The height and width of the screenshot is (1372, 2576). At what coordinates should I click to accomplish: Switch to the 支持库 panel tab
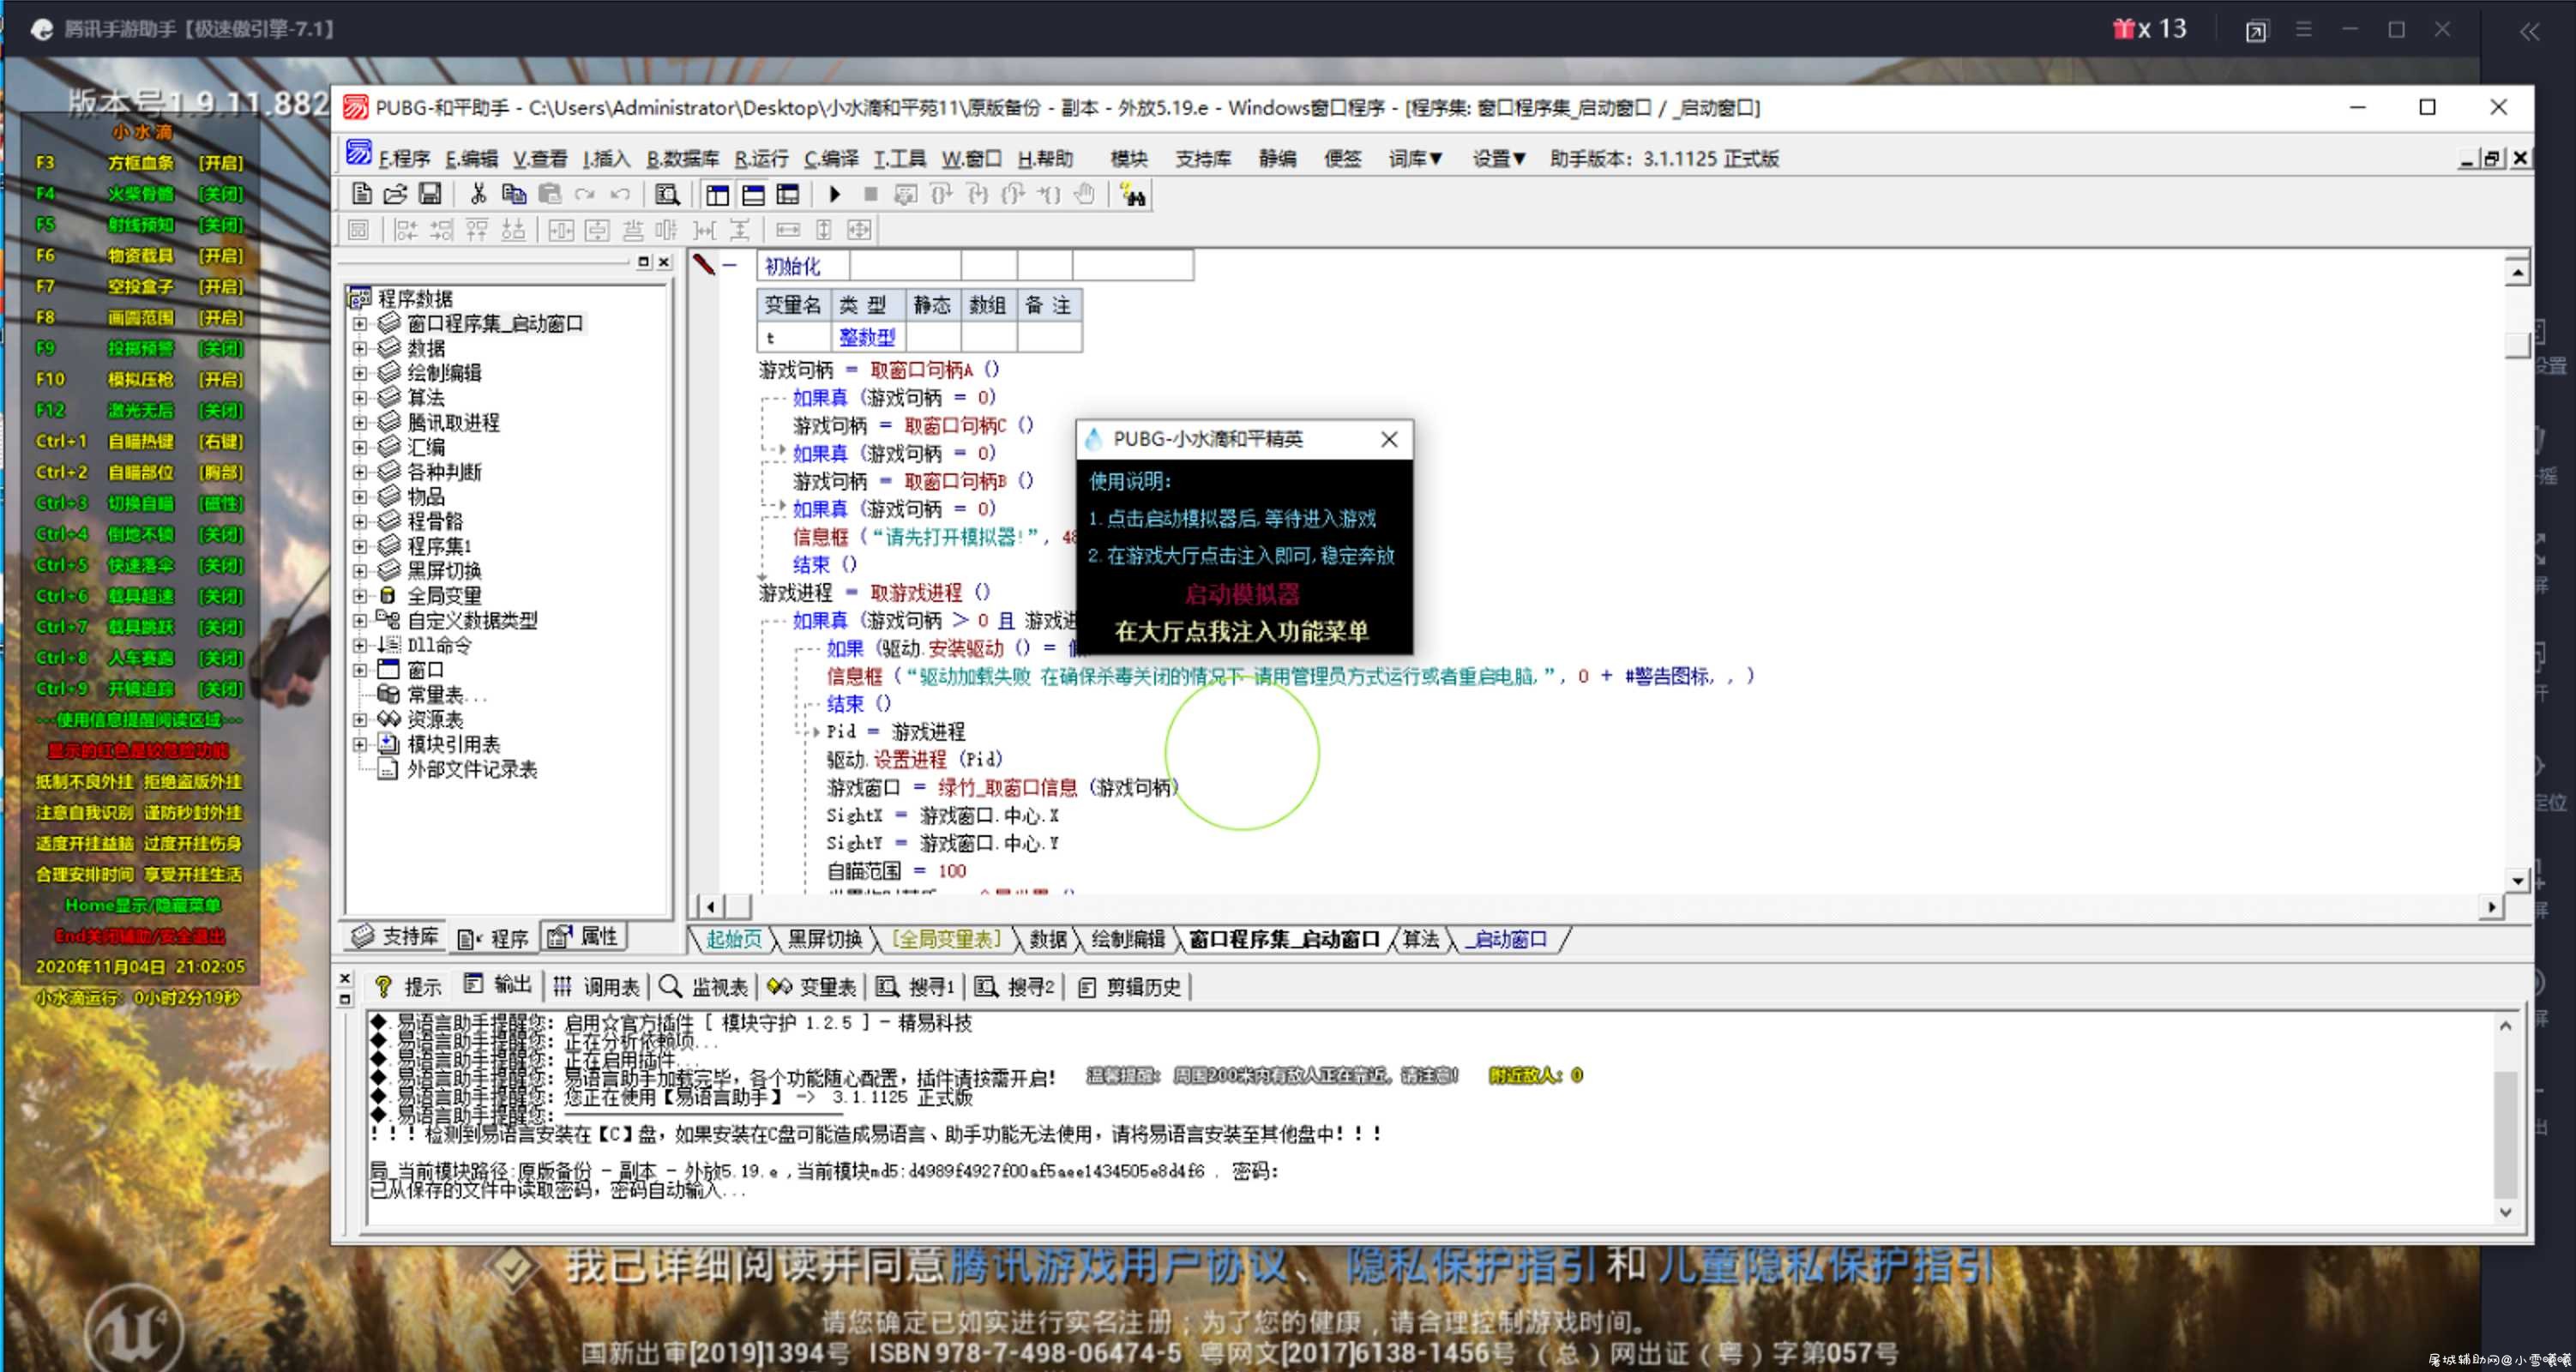pos(396,937)
